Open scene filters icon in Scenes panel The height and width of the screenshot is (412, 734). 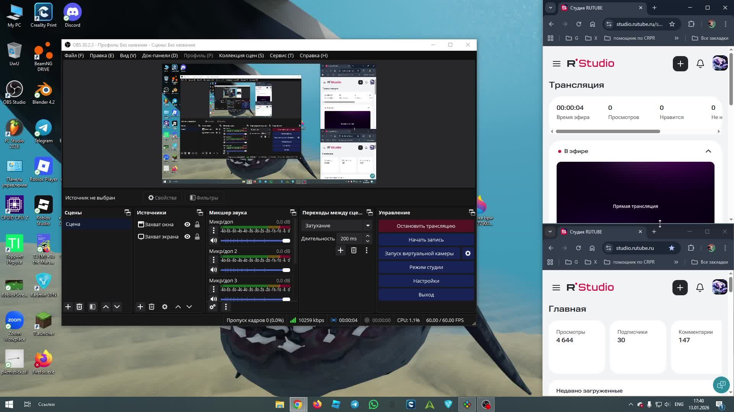click(x=93, y=307)
